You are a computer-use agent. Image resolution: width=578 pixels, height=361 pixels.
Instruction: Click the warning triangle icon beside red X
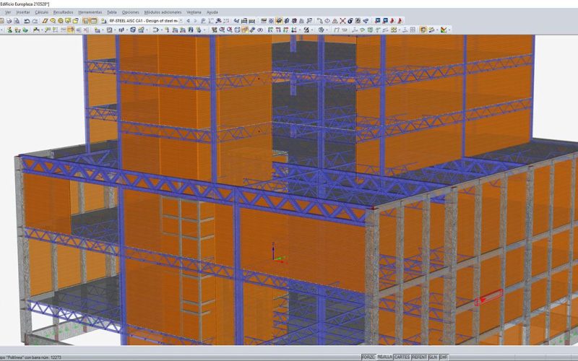coord(335,21)
